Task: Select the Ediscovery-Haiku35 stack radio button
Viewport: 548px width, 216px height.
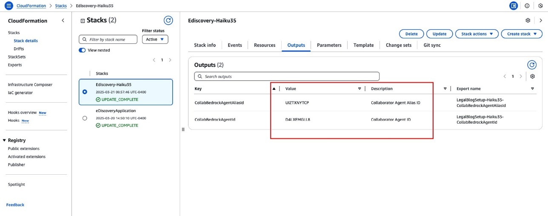Action: click(85, 92)
